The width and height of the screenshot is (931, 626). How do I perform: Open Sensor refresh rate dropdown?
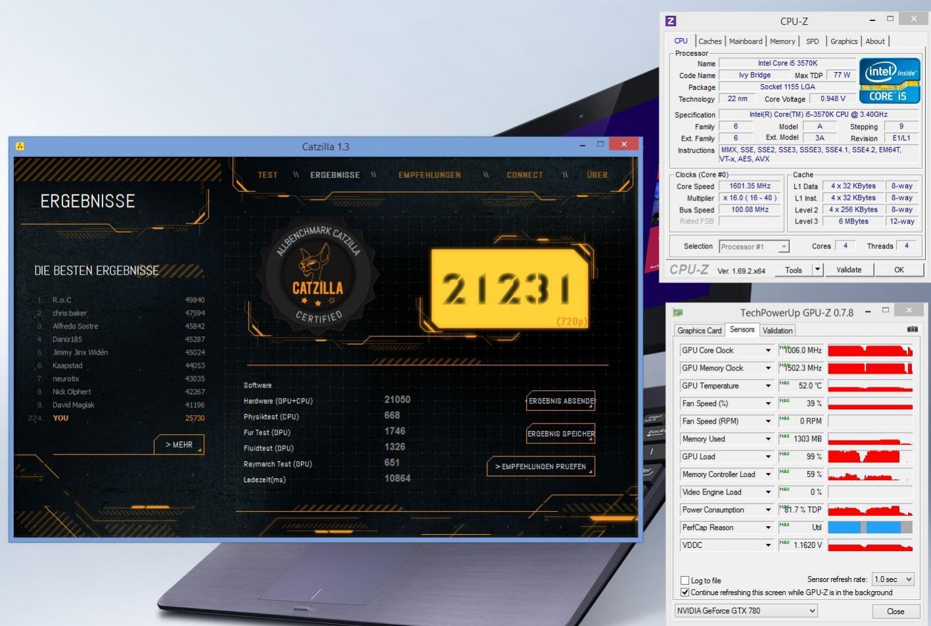point(893,579)
